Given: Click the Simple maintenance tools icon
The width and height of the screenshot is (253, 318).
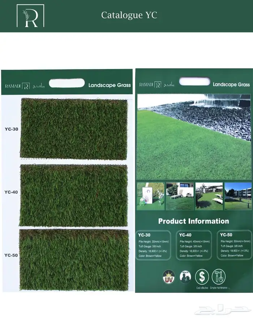Looking at the screenshot, I should click(219, 276).
